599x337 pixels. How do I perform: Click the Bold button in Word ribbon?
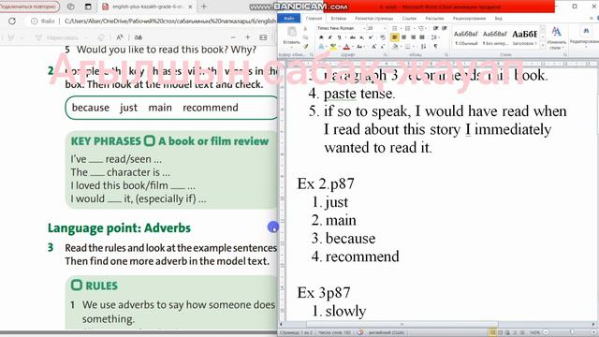pos(321,37)
